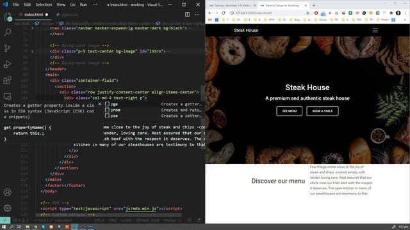
Task: Close the snippet documentation popup
Action: click(100, 104)
